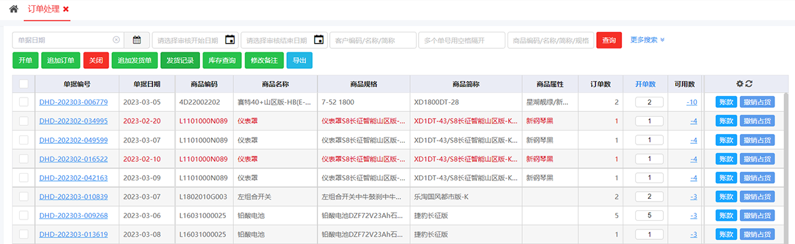
Task: Click 可用数 -3 for DHD-202303-010839
Action: tap(694, 197)
